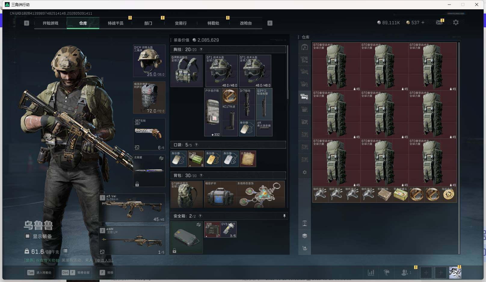Toggle the 显示装备 checkbox
This screenshot has height=282, width=486.
coord(27,236)
